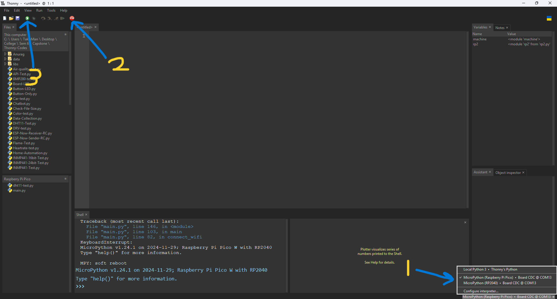Image resolution: width=557 pixels, height=299 pixels.
Task: Select MicroPython (Raspberry Pi Pico) on COM13
Action: (x=507, y=278)
